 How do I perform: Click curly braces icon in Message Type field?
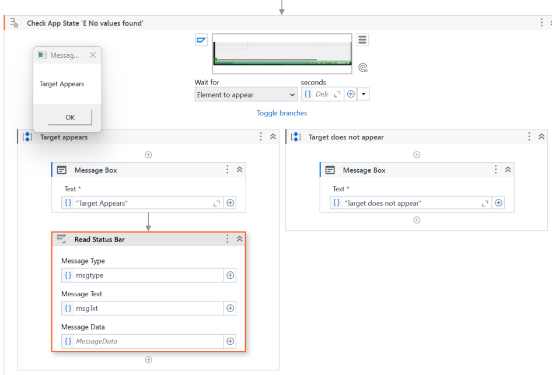coord(68,275)
